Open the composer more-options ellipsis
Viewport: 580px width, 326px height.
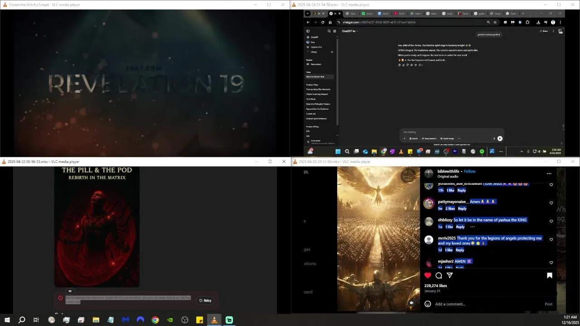click(x=459, y=139)
